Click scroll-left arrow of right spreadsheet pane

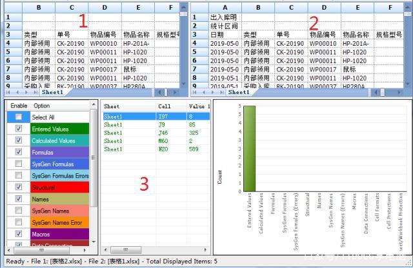[376, 92]
